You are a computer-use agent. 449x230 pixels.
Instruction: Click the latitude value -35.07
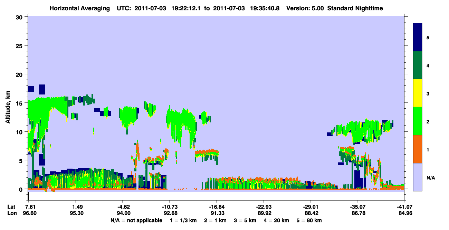357,207
